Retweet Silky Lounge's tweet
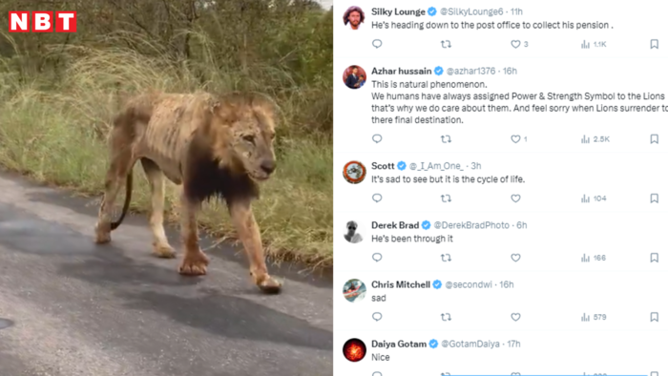This screenshot has height=376, width=668. click(446, 44)
